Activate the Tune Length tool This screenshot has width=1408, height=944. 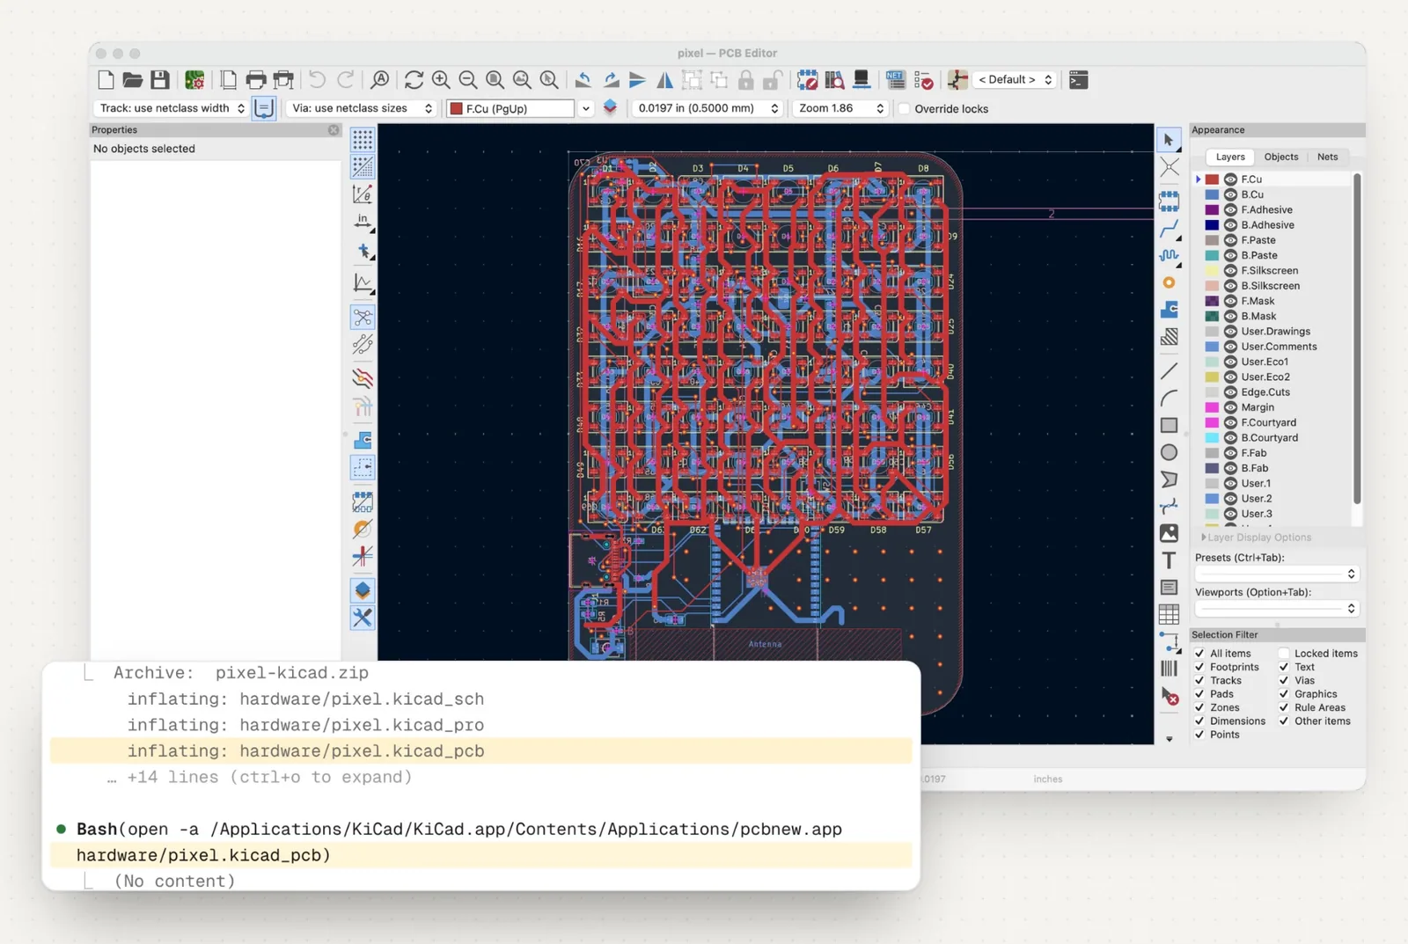tap(1169, 256)
